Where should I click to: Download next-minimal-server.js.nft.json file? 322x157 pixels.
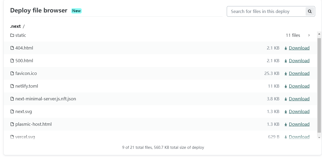[299, 99]
